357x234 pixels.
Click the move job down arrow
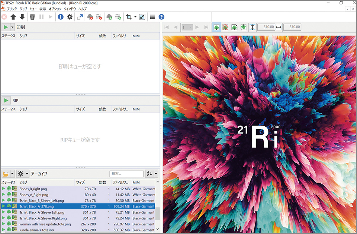pos(22,17)
